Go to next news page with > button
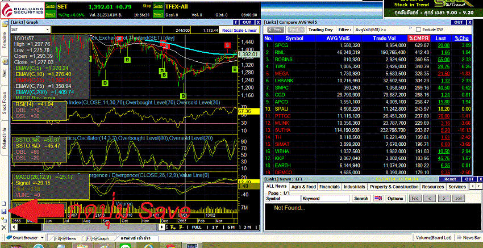The width and height of the screenshot is (483, 248). click(x=444, y=199)
